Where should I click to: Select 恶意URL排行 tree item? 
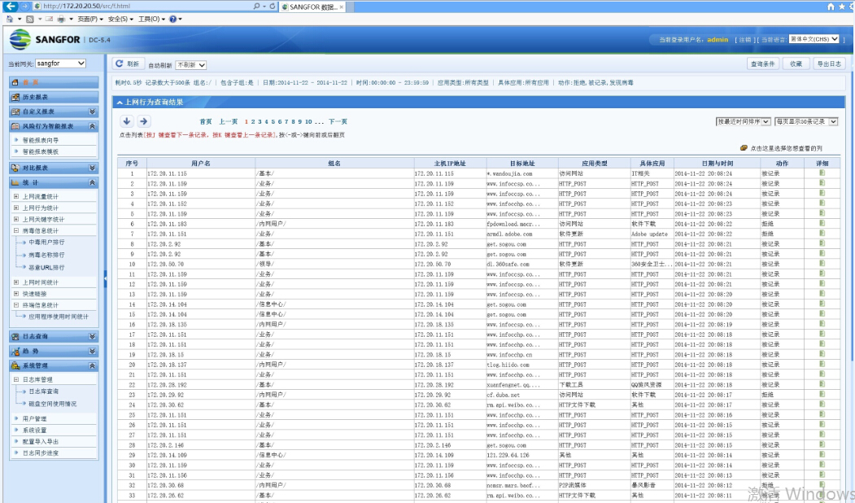pyautogui.click(x=46, y=268)
